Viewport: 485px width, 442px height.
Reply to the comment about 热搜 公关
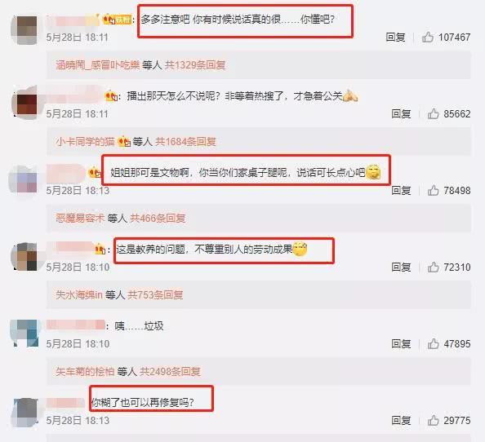coord(401,113)
